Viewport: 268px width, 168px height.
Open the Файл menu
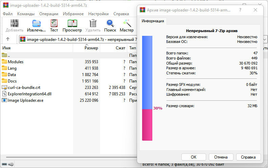click(7, 14)
